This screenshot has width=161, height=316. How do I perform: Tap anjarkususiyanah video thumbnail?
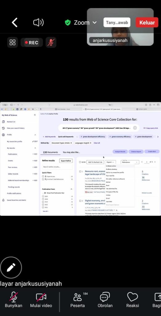120,27
